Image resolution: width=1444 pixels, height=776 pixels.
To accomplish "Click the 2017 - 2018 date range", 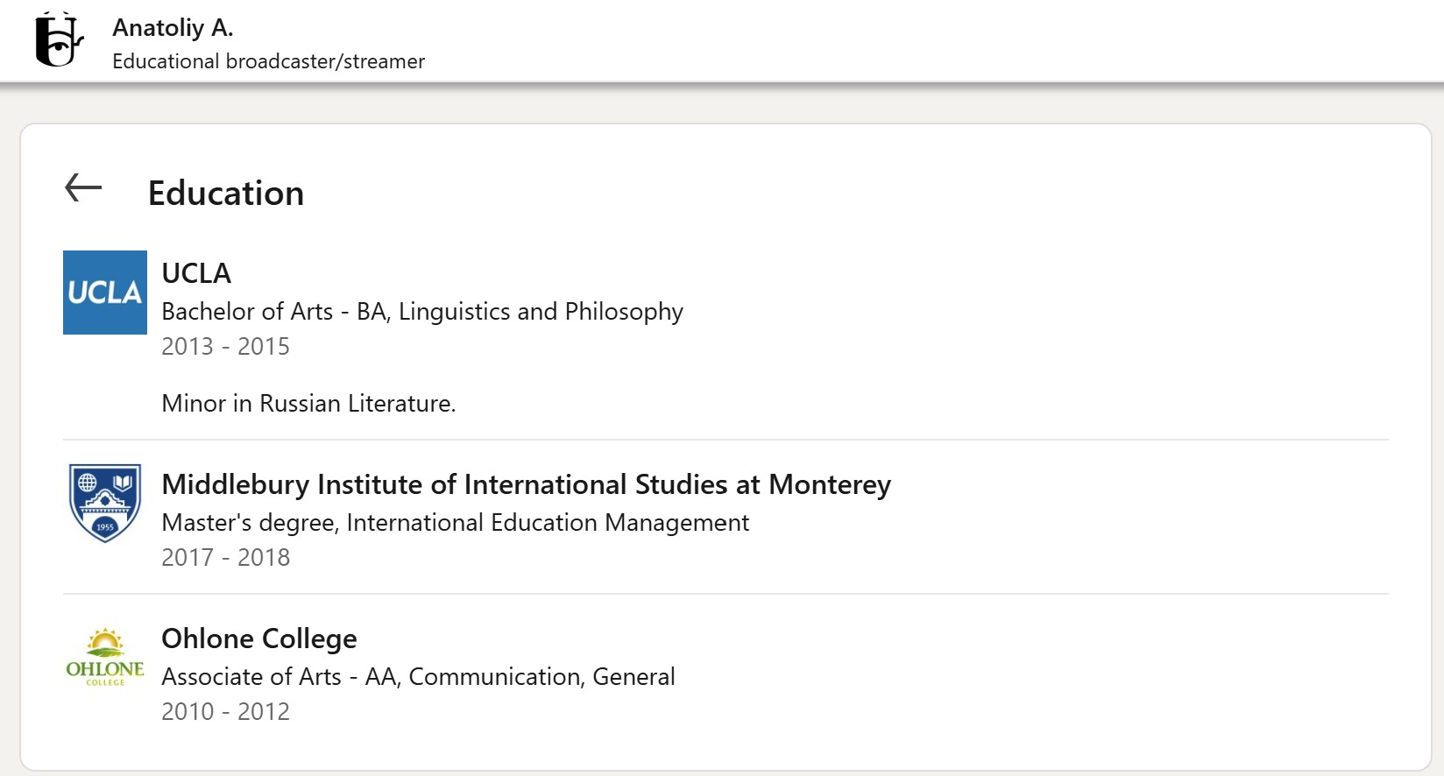I will [x=225, y=558].
